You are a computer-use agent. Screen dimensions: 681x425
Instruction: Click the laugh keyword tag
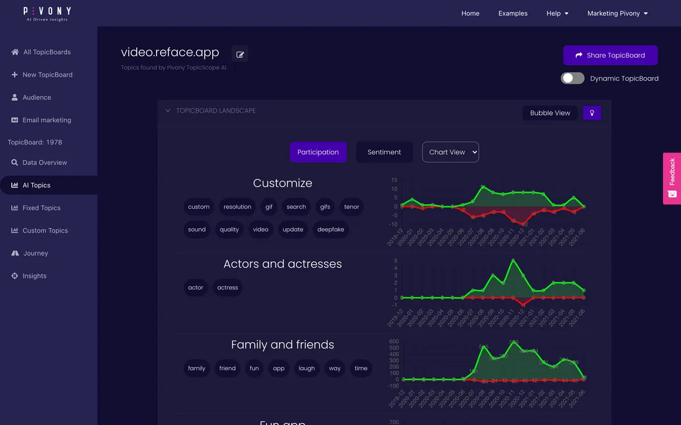click(x=306, y=368)
